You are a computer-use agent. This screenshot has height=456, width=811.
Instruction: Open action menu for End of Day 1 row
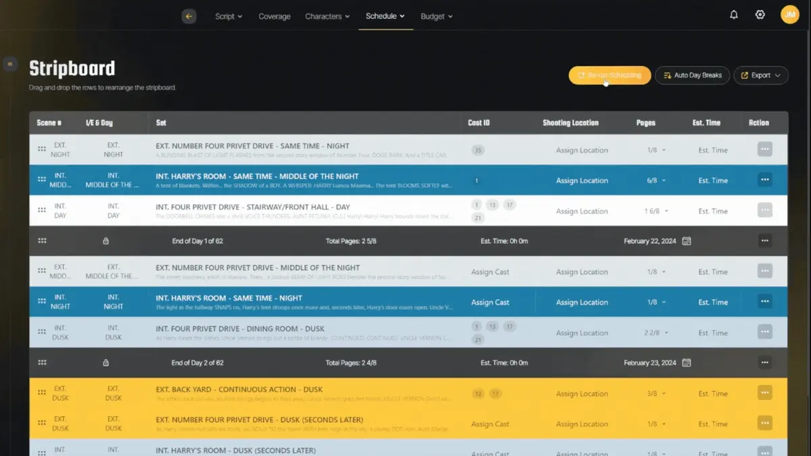click(x=765, y=240)
